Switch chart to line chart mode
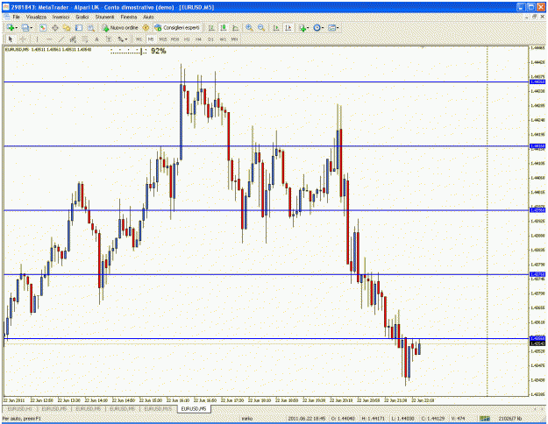Screen dimensions: 548x424 [x=236, y=27]
